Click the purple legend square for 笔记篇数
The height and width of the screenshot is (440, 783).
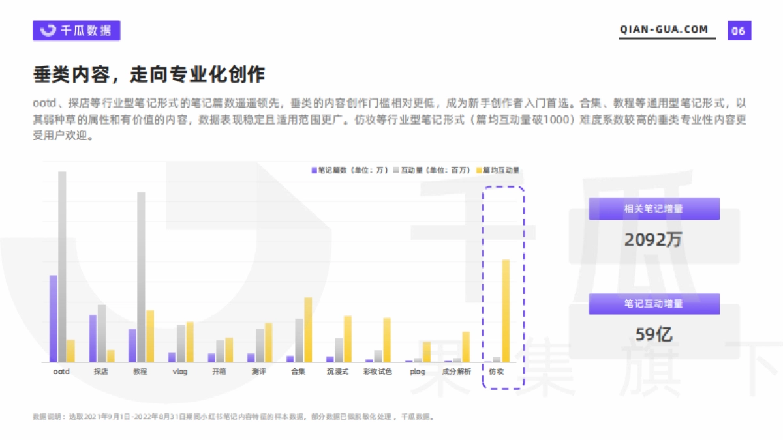coord(315,169)
